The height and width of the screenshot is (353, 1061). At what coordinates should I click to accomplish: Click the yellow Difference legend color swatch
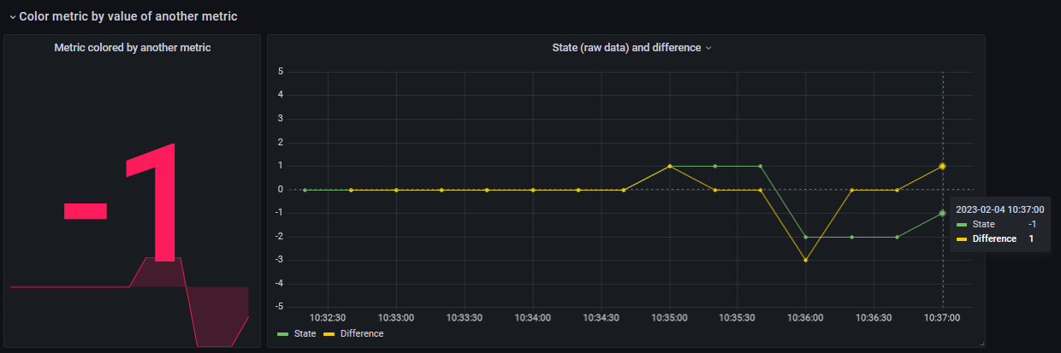(x=330, y=334)
